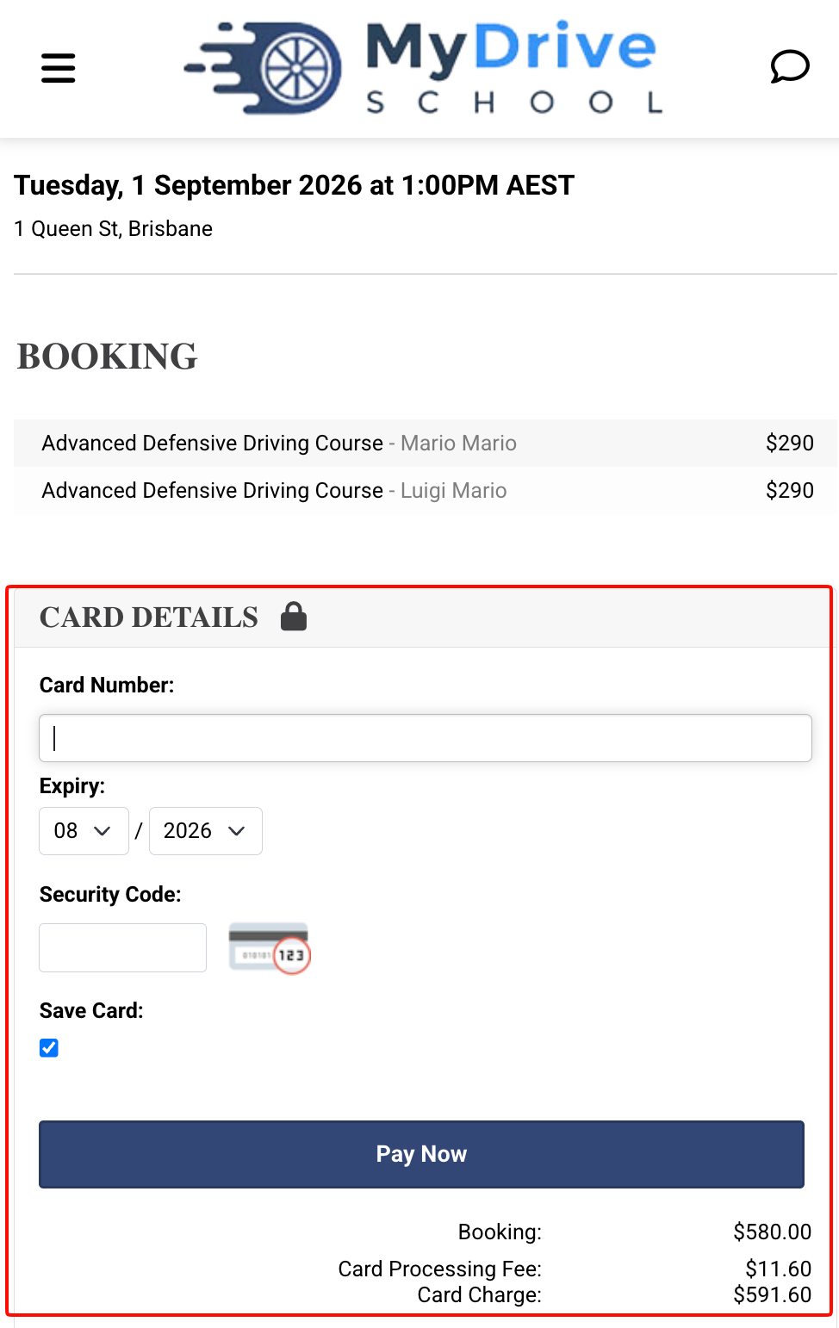Viewport: 839px width, 1328px height.
Task: Open the hamburger menu
Action: [58, 68]
